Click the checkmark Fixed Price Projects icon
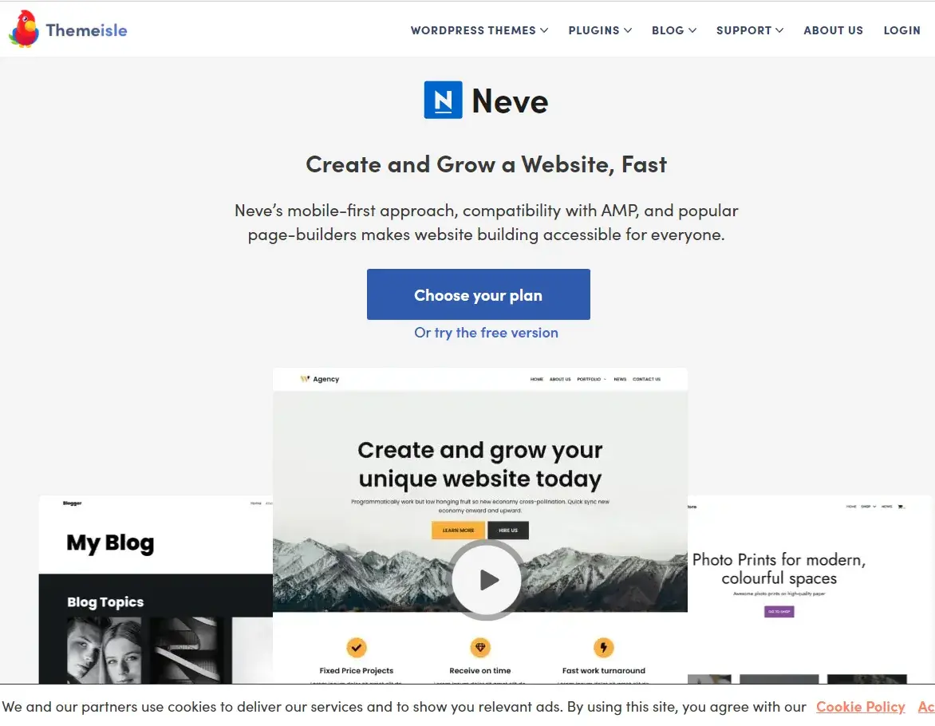Image resolution: width=935 pixels, height=726 pixels. point(356,647)
